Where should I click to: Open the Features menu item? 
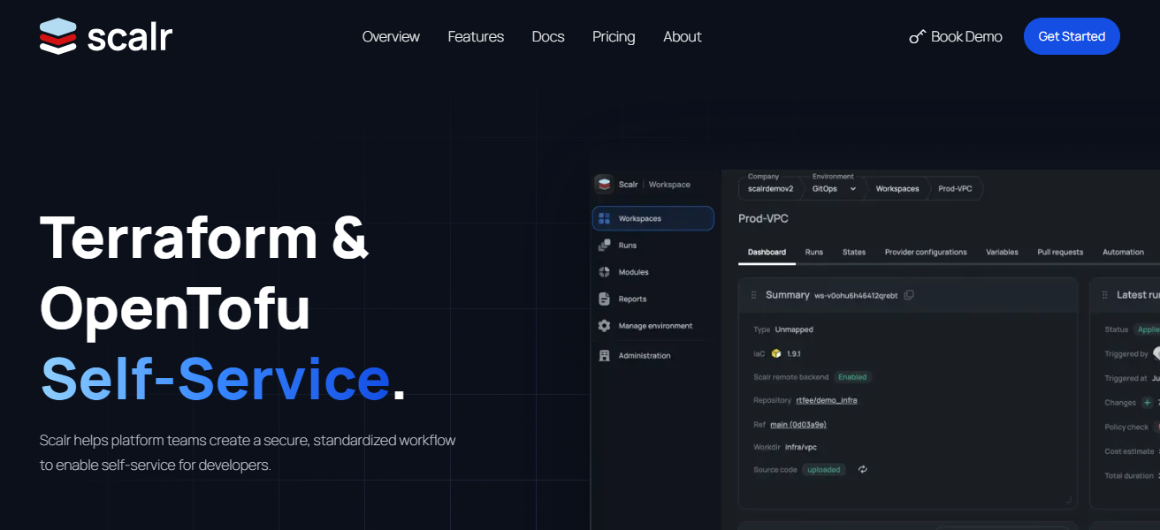(476, 37)
